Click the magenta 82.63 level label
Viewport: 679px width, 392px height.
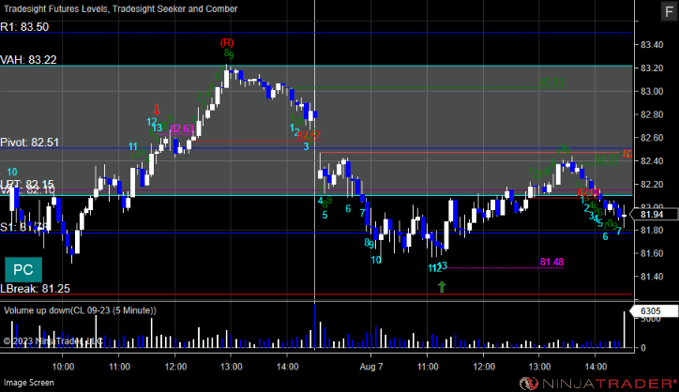tap(182, 128)
